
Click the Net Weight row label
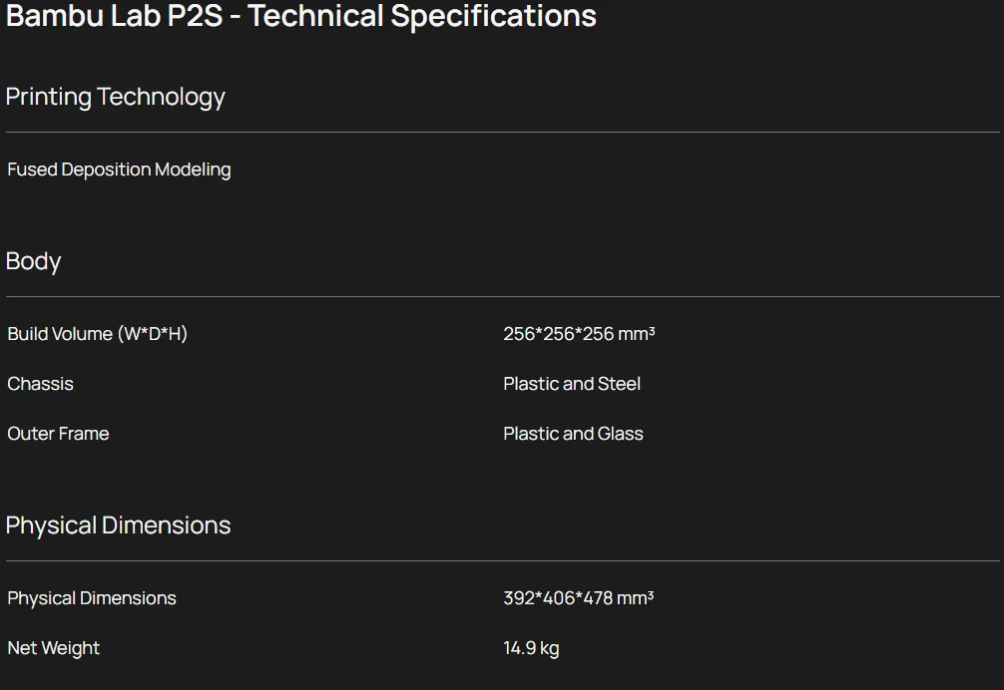[54, 648]
